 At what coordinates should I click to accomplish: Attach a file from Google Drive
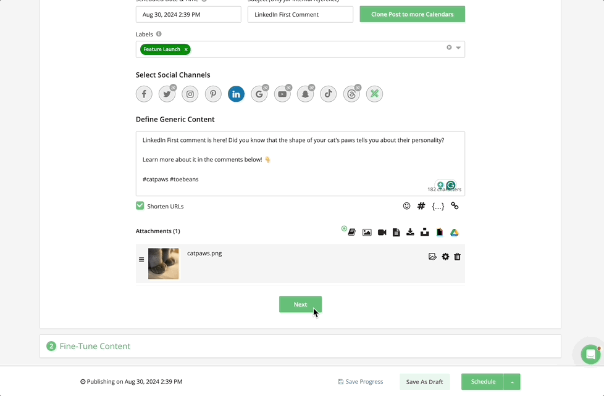(454, 233)
